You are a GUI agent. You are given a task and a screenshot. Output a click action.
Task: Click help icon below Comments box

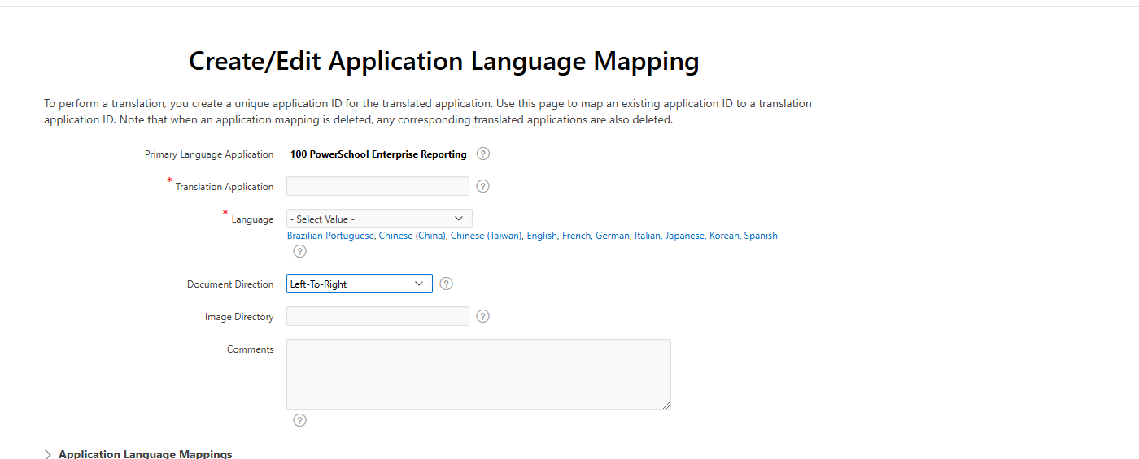coord(299,420)
